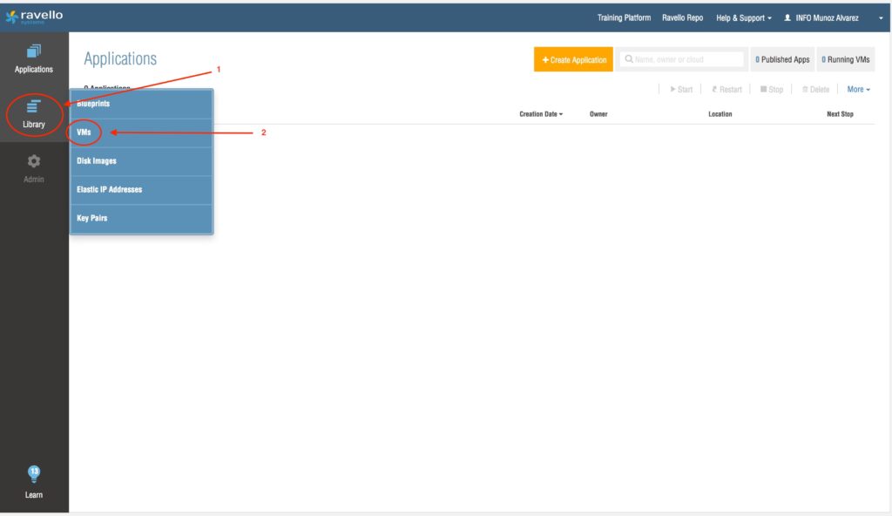The height and width of the screenshot is (516, 892).
Task: Open the Library sidebar icon
Action: pos(34,106)
